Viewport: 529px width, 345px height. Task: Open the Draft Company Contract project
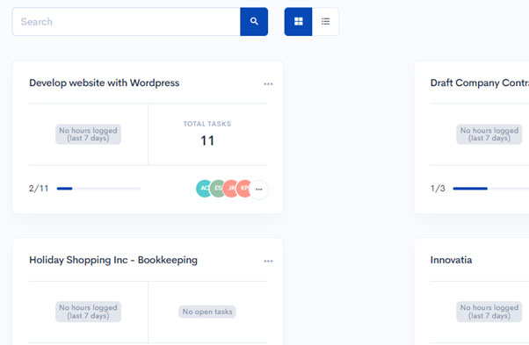480,83
